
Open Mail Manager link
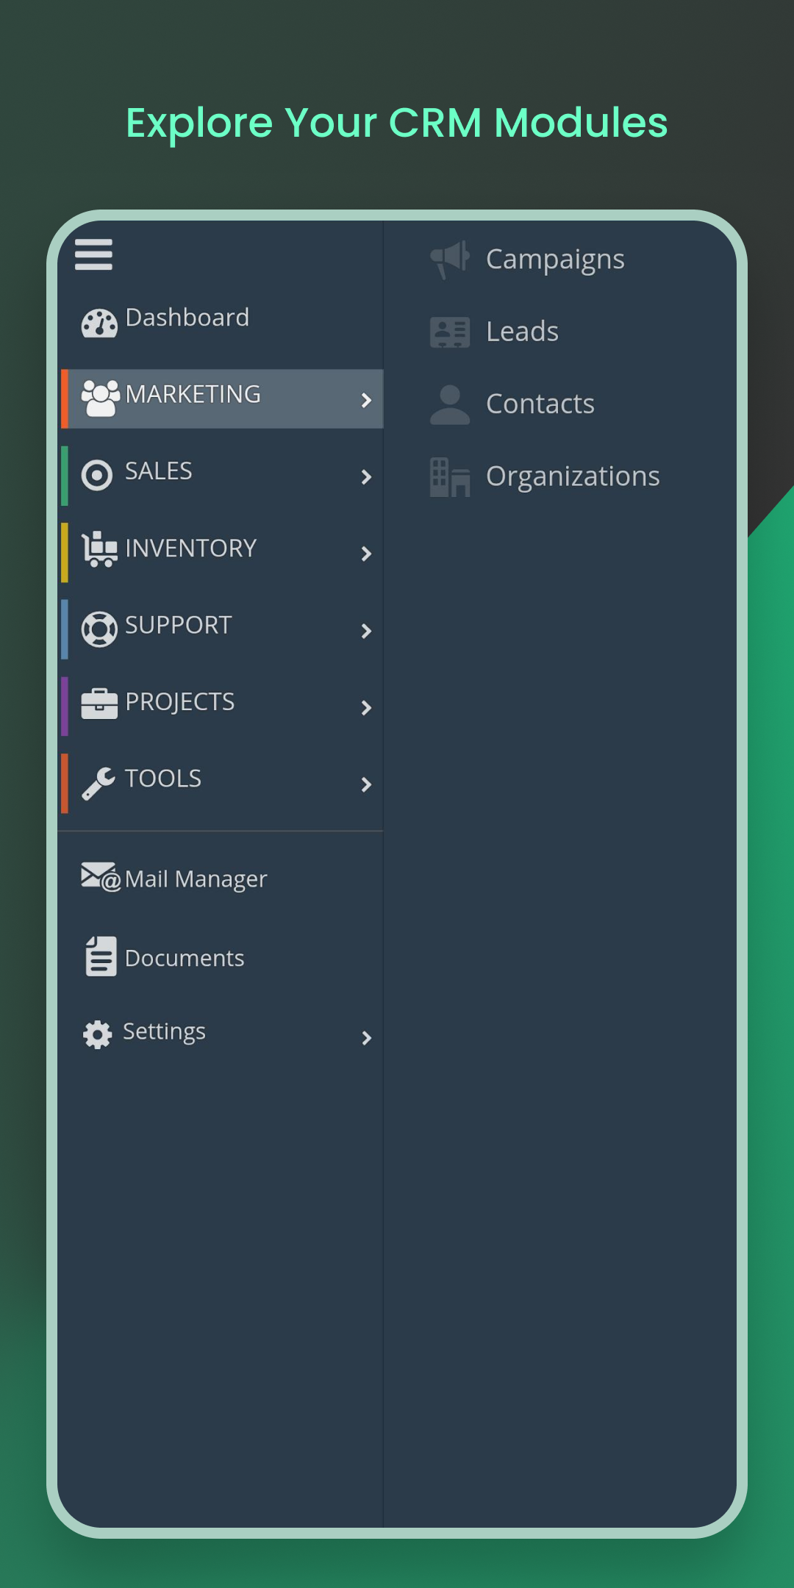196,880
